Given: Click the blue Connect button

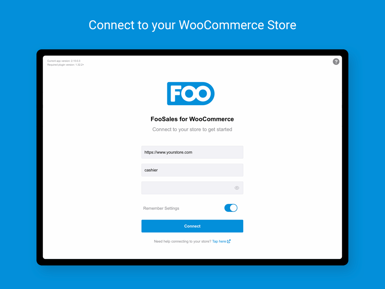Looking at the screenshot, I should click(192, 226).
